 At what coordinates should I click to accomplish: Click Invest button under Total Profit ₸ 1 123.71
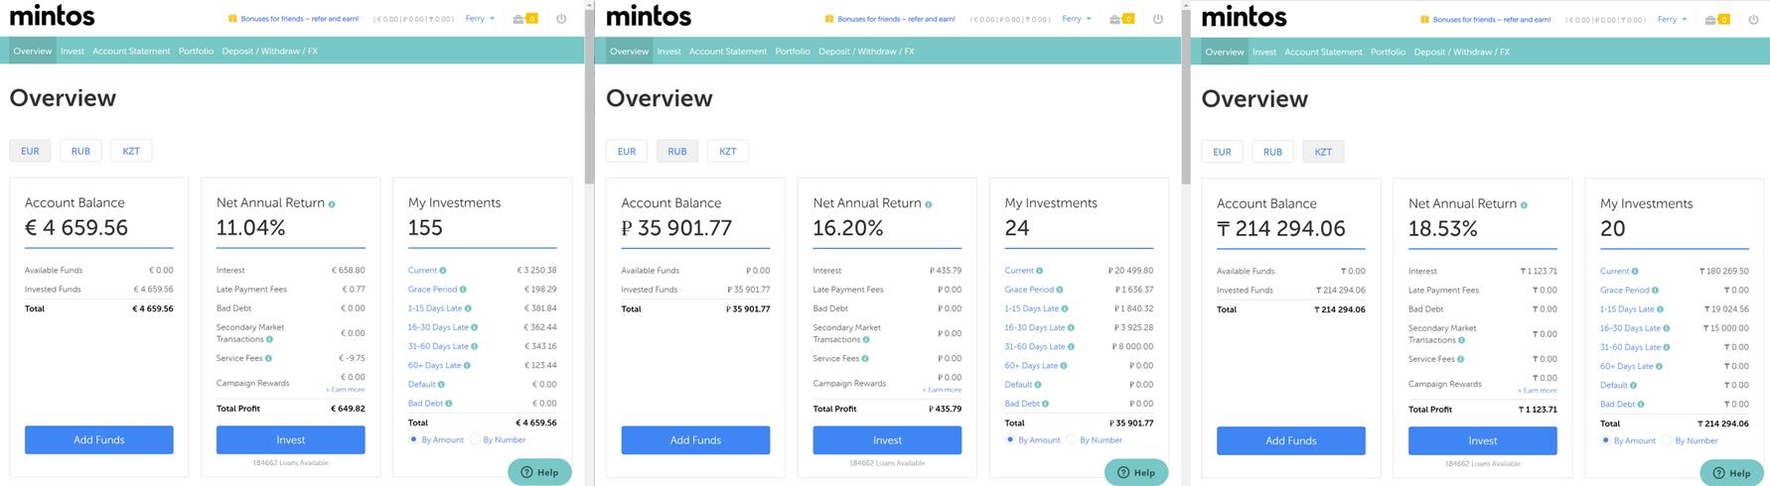pos(1482,440)
